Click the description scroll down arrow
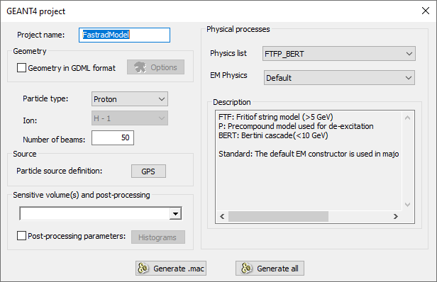Image resolution: width=437 pixels, height=282 pixels. tap(407, 205)
